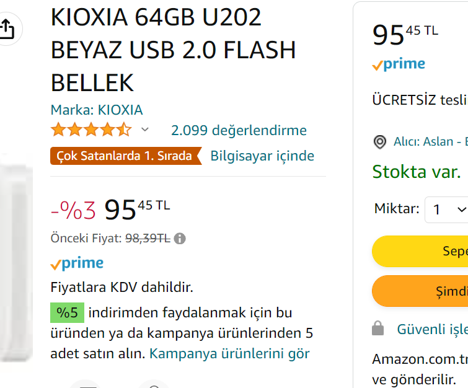
Task: Open the Miktar quantity dropdown
Action: 448,209
